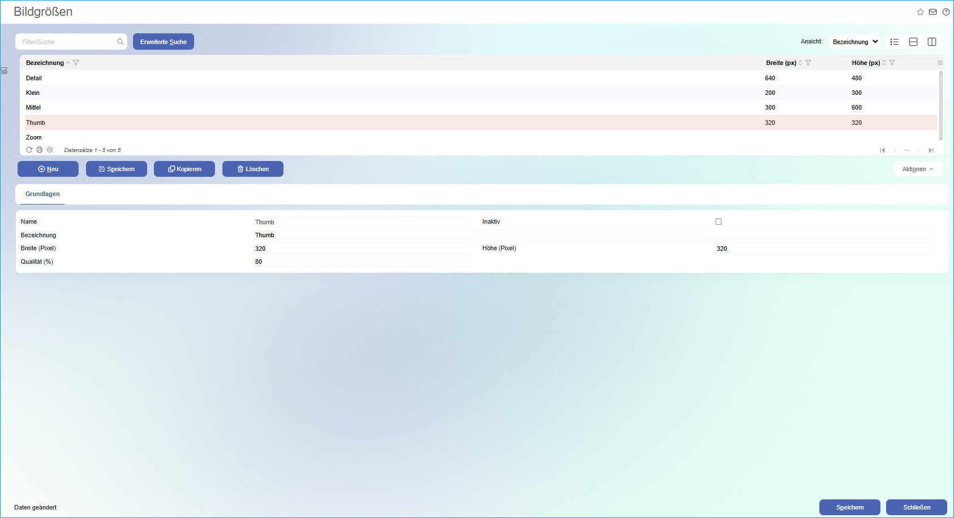Open help via the question mark icon
The width and height of the screenshot is (954, 518).
(x=946, y=12)
